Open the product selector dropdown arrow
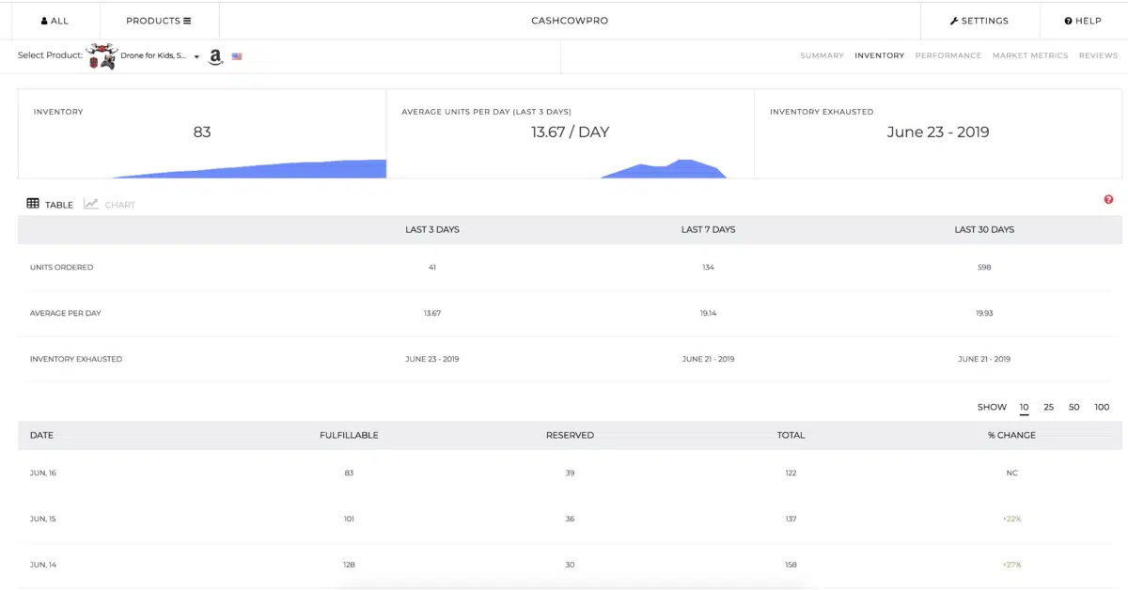Image resolution: width=1128 pixels, height=590 pixels. 197,57
